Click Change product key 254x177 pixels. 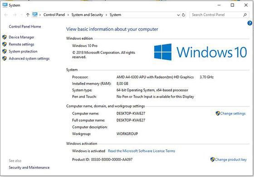click(x=231, y=159)
